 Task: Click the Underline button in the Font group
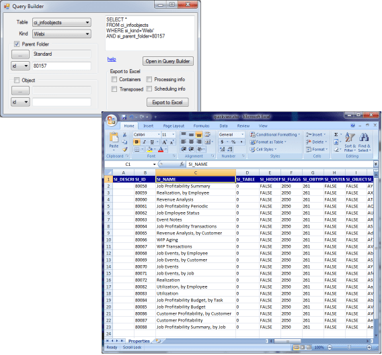coord(152,142)
